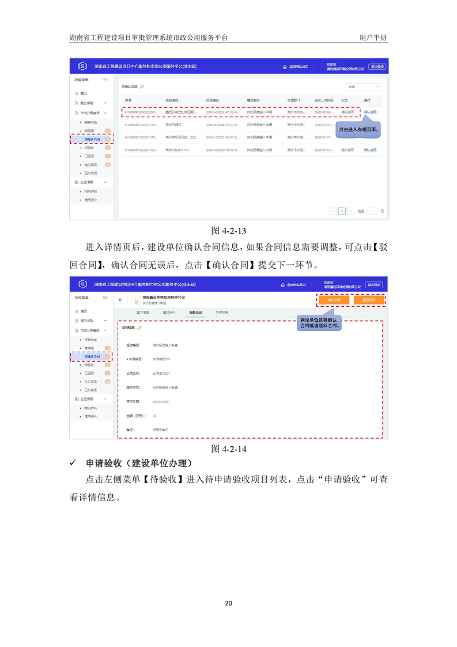
Task: Click pin icon beside 待确认合同 title in Figure 4-2-13
Action: pyautogui.click(x=142, y=86)
